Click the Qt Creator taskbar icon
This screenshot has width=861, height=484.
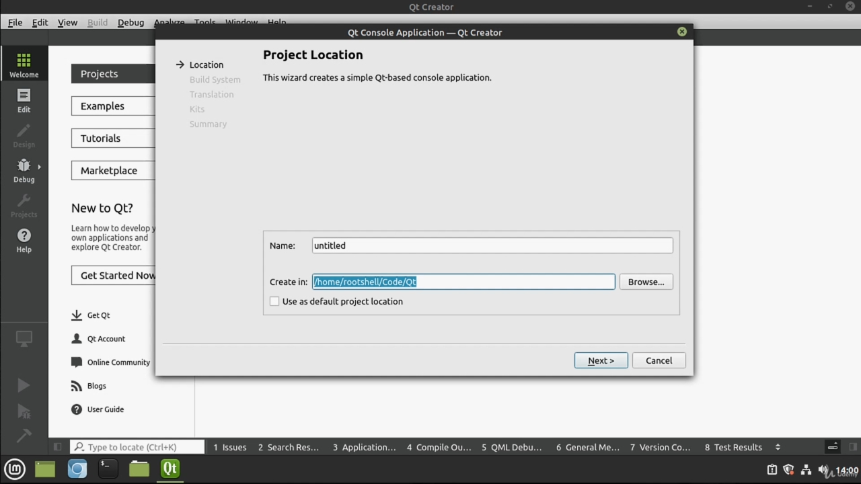(x=170, y=469)
